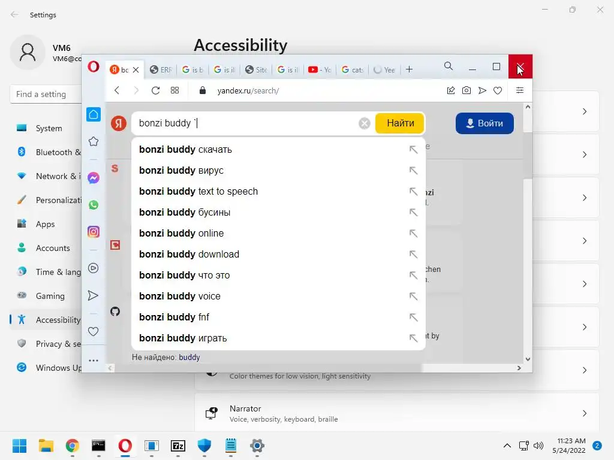Switch to the ERR tab
The height and width of the screenshot is (460, 614).
click(161, 69)
